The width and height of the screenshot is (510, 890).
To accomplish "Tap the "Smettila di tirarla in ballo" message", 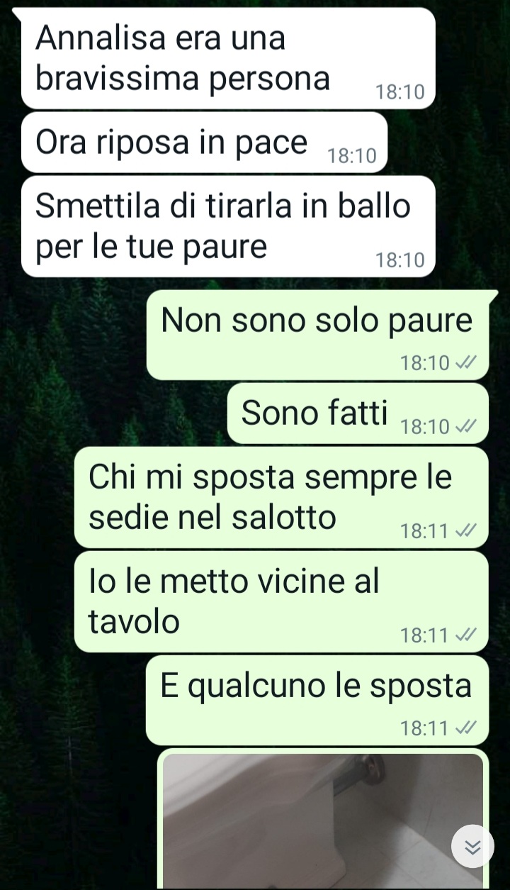I will coord(228,226).
